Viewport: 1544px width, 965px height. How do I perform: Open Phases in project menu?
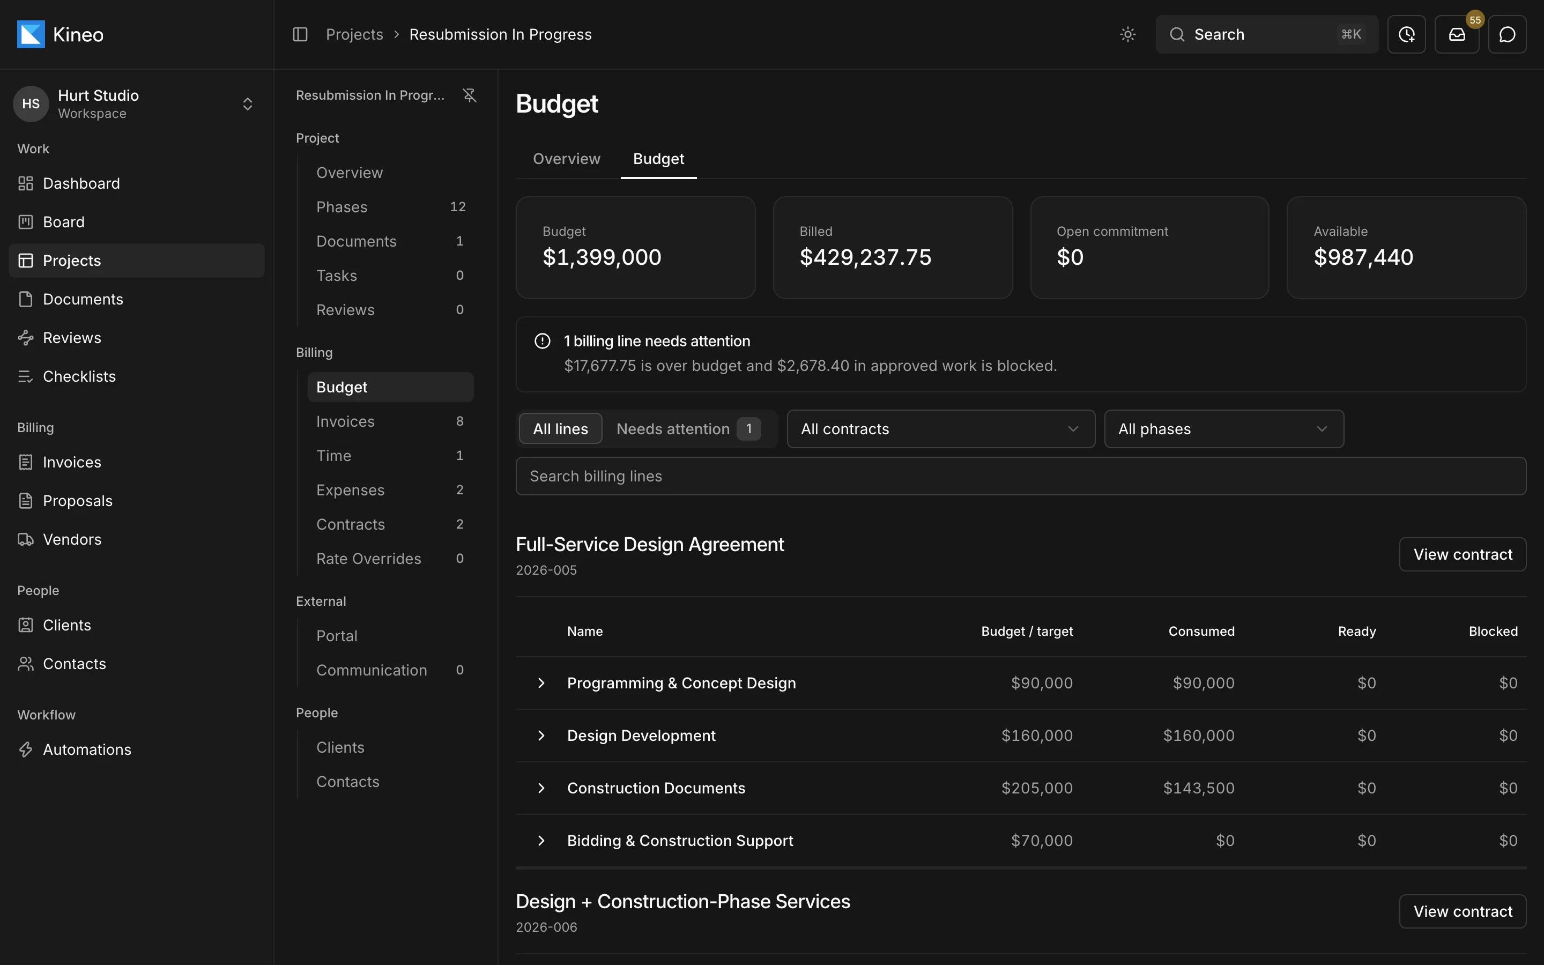[390, 207]
